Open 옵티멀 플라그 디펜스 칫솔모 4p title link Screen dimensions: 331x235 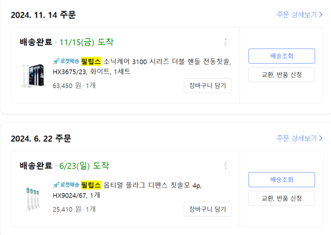point(152,185)
